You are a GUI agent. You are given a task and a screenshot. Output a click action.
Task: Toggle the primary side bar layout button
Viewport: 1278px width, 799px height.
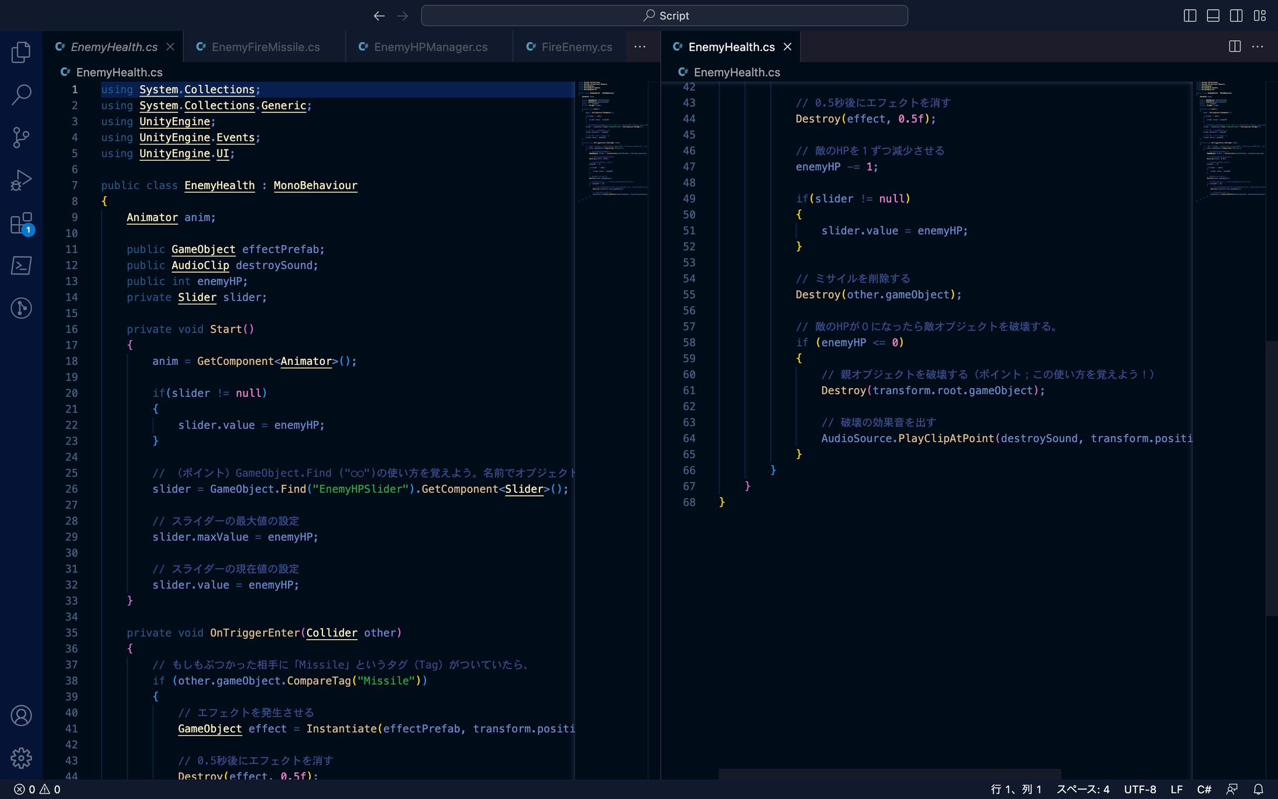pyautogui.click(x=1190, y=16)
